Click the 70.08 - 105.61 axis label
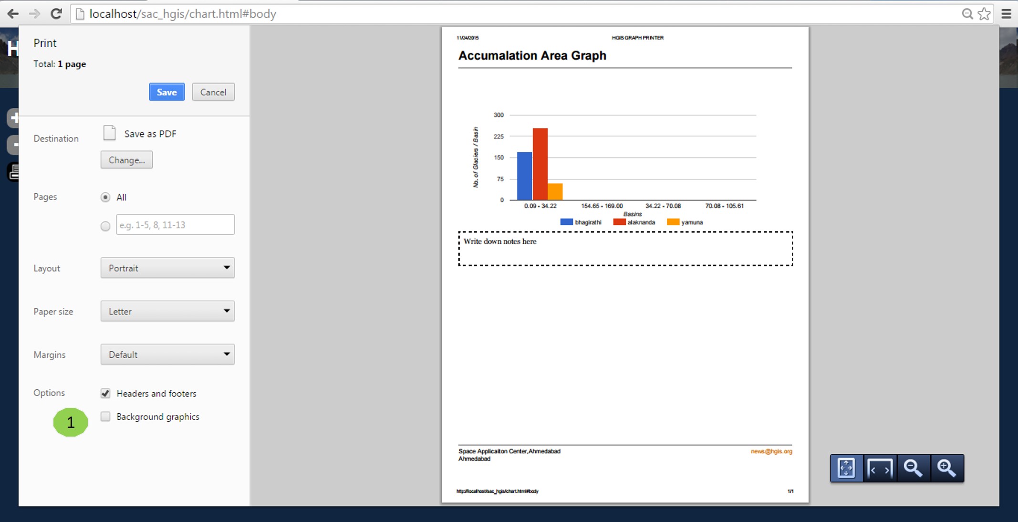The width and height of the screenshot is (1018, 522). 724,206
